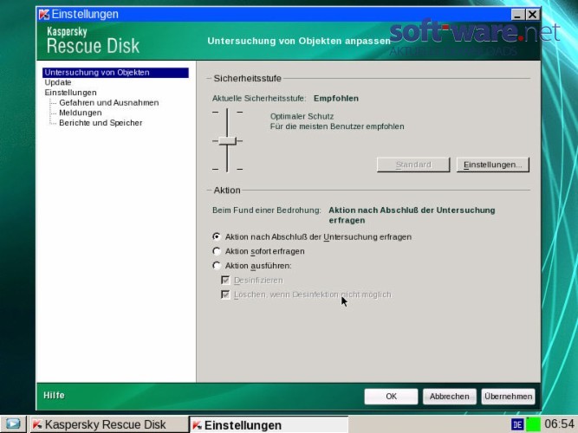Viewport: 578px width, 433px height.
Task: Minimize the Einstellungen window
Action: pos(518,15)
